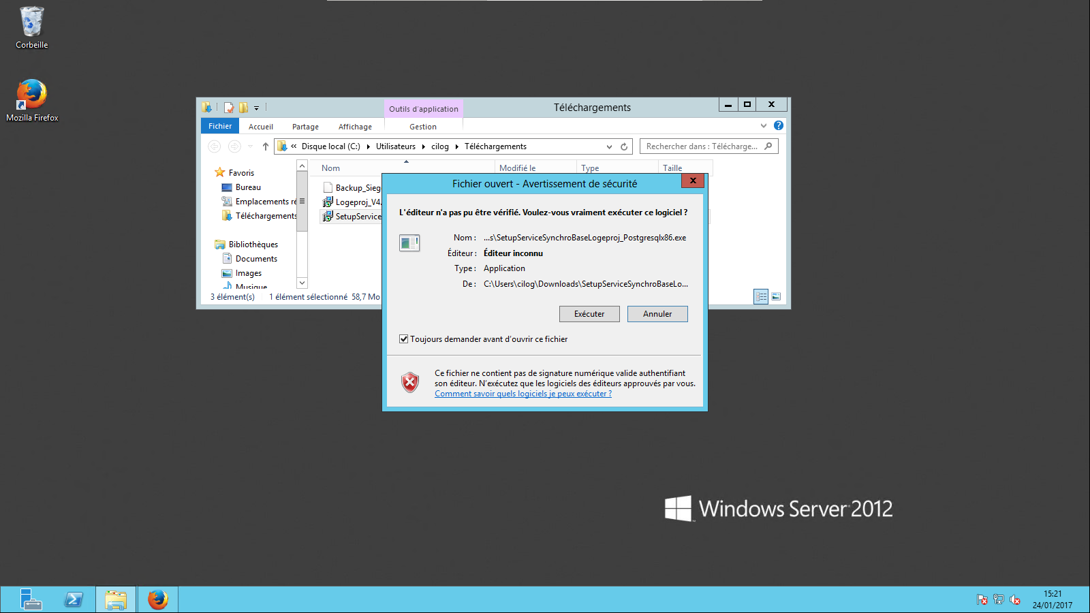Select the Mozilla Firefox desktop shortcut
Viewport: 1090px width, 613px height.
[32, 101]
